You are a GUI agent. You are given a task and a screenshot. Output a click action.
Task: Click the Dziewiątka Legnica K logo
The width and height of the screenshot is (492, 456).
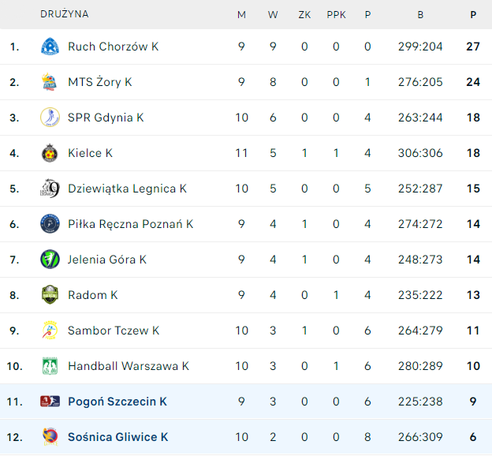tap(50, 189)
